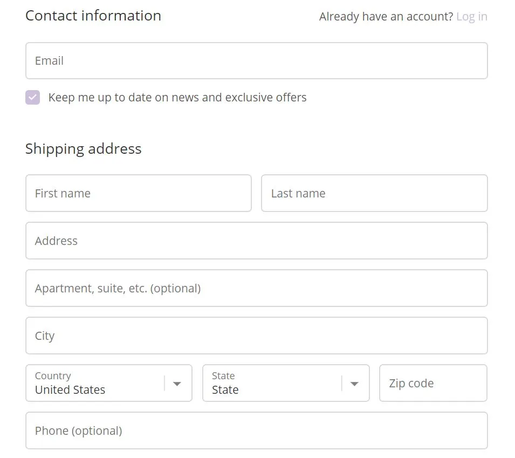Click the Phone (optional) field
Screen dimensions: 515x458
(x=256, y=430)
